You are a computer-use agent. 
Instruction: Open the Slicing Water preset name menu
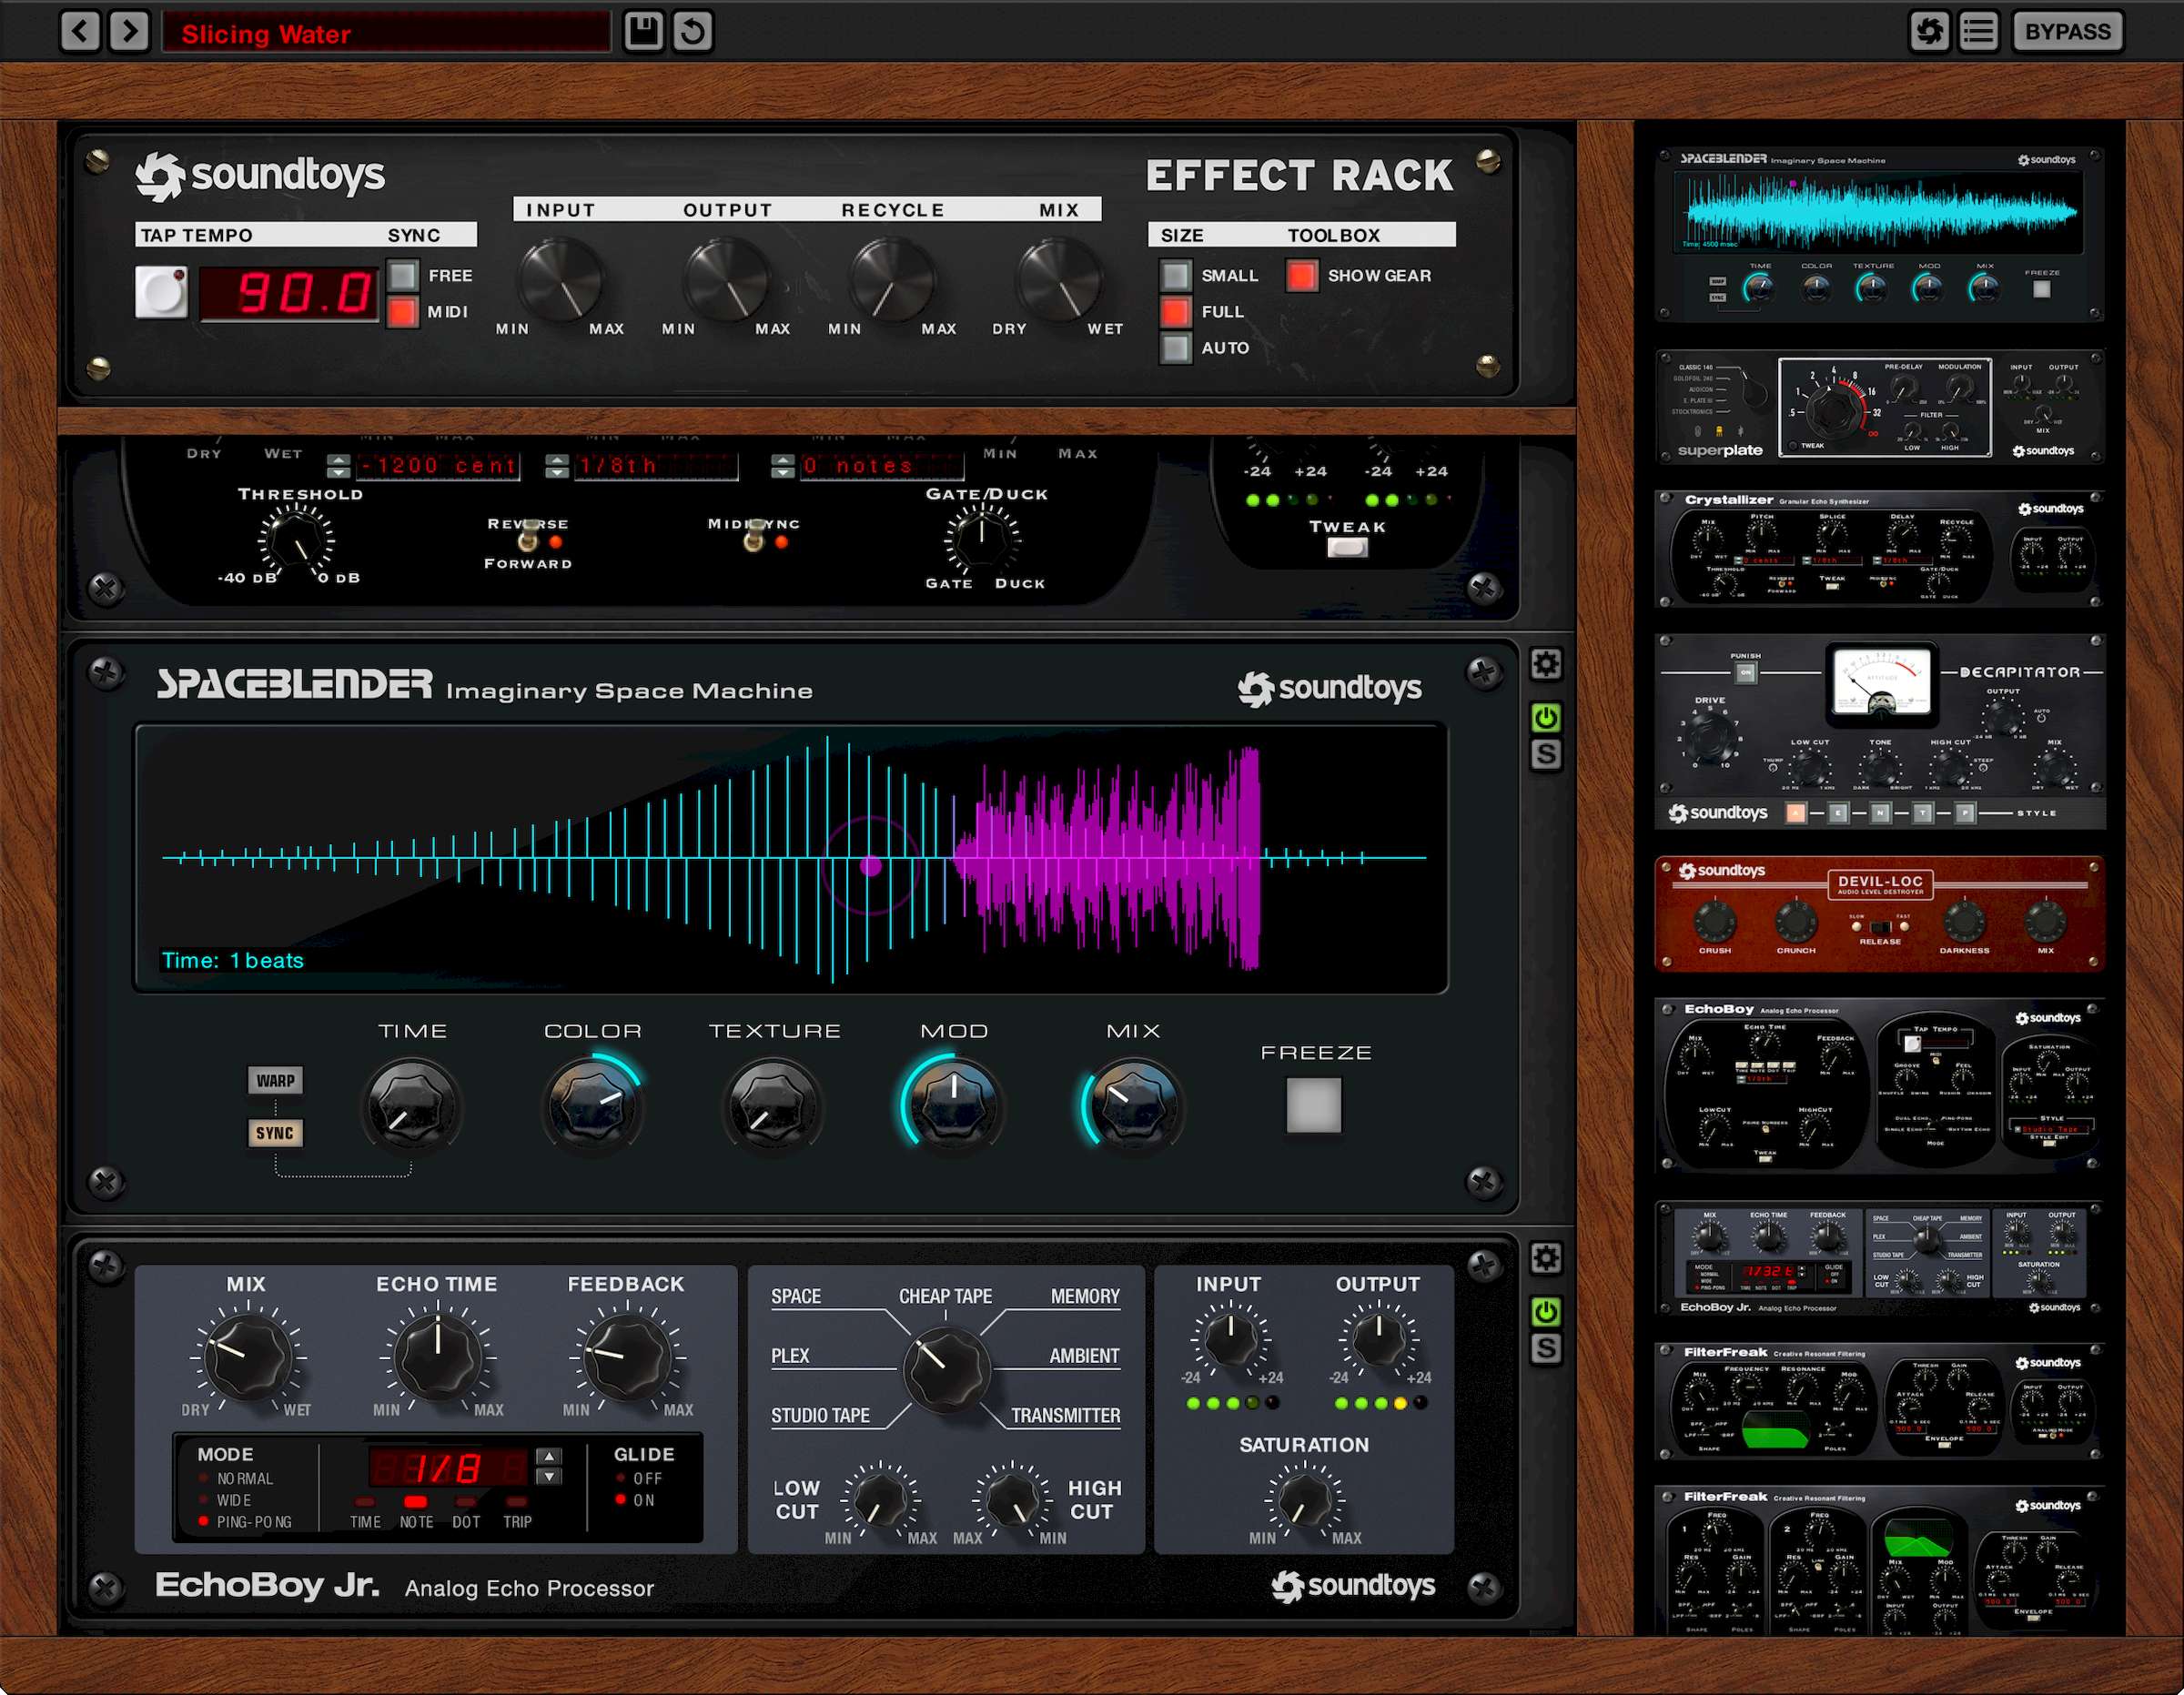[x=386, y=33]
